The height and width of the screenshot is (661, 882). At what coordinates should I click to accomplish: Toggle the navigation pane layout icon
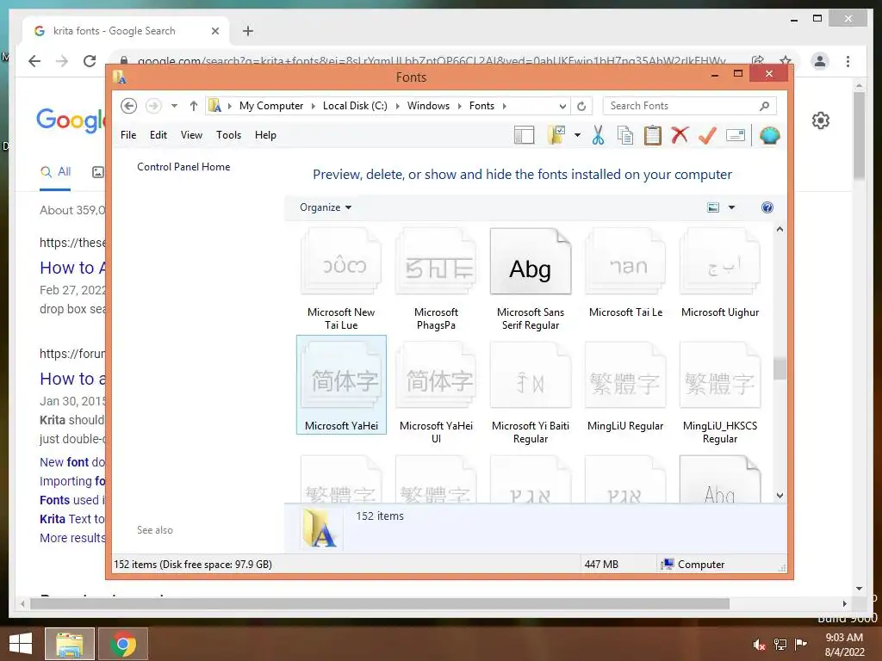pyautogui.click(x=524, y=135)
